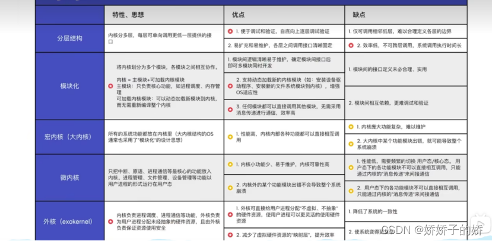Click the cell 内核负责进程调度、进程通信等功能
Image resolution: width=492 pixels, height=241 pixels.
164,221
